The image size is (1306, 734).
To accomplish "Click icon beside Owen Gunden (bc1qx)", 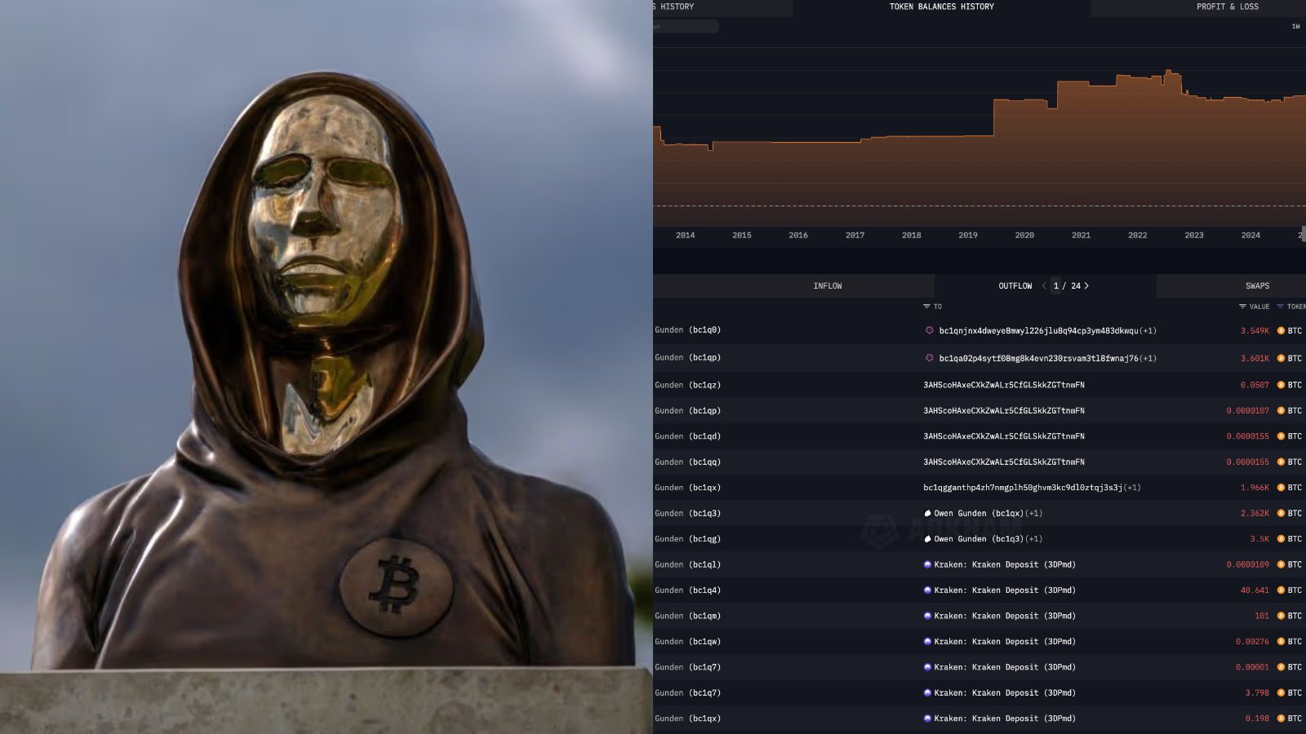I will tap(927, 514).
